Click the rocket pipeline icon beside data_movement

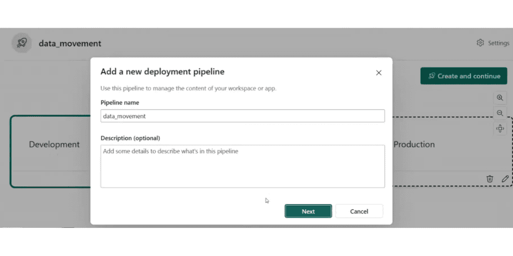pos(22,43)
